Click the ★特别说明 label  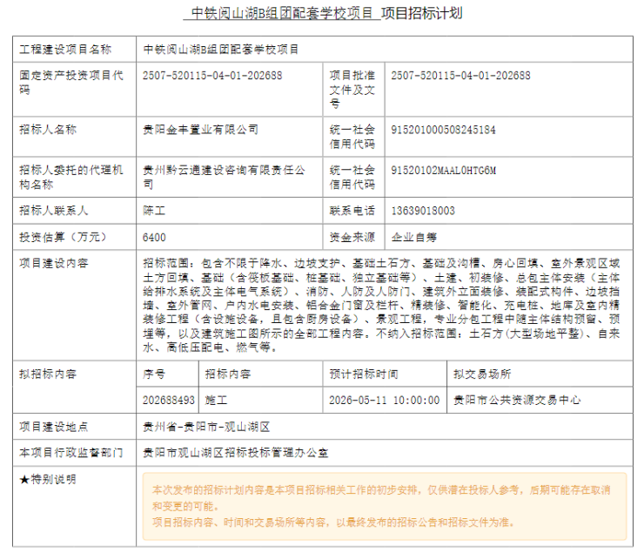click(48, 479)
